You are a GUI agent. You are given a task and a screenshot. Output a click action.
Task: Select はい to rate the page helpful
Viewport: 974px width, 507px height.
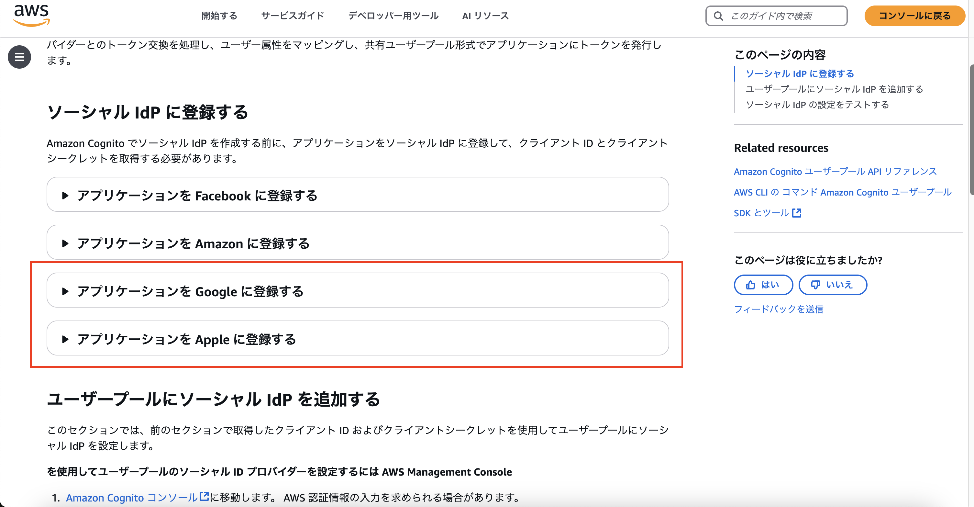[x=763, y=285]
